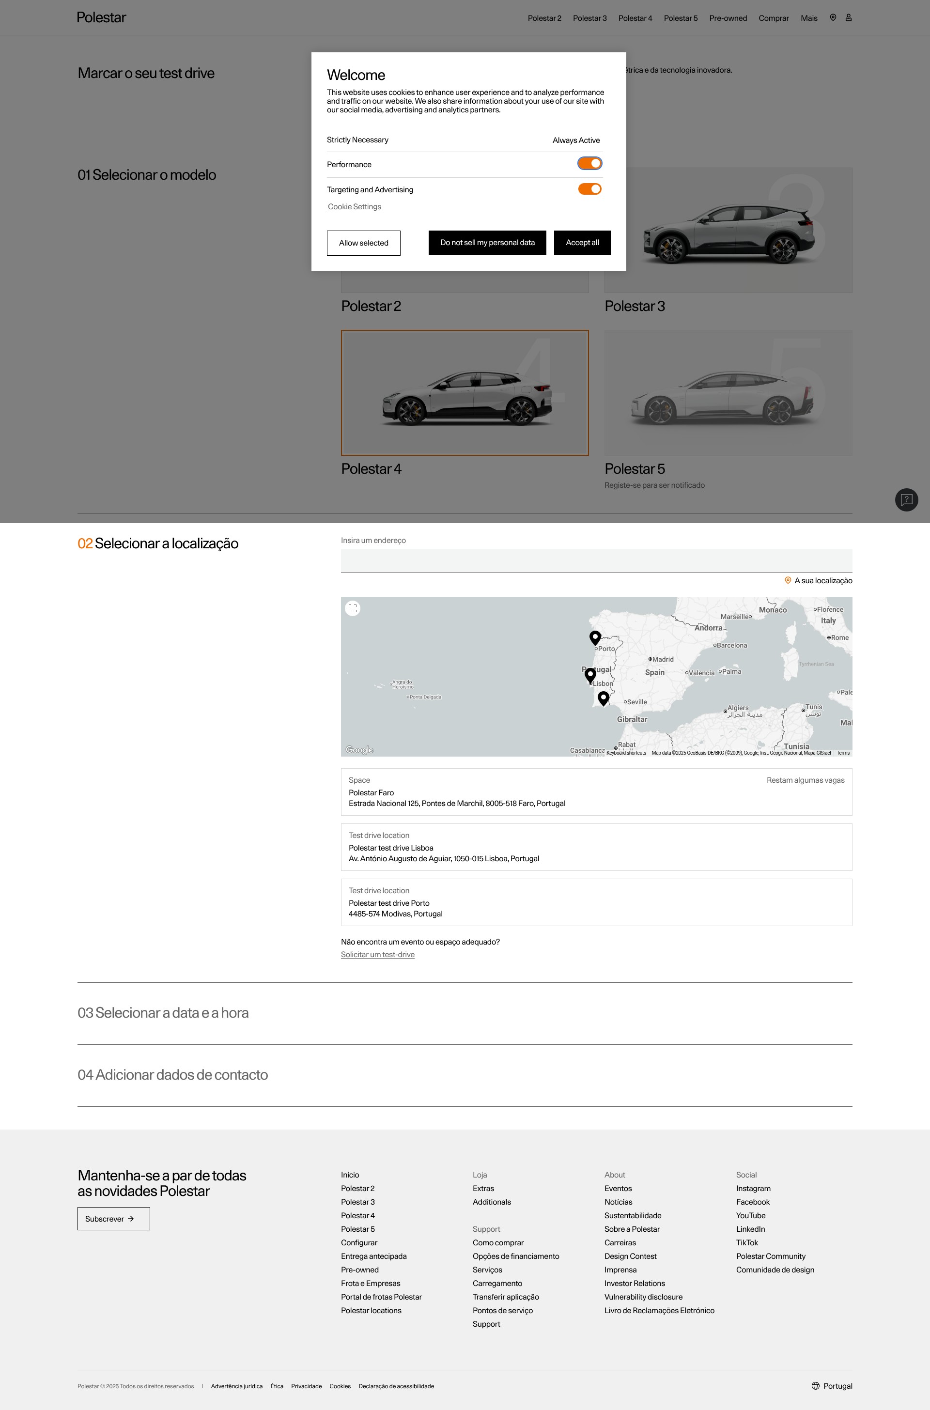Click the globe icon beside Portugal

[816, 1386]
